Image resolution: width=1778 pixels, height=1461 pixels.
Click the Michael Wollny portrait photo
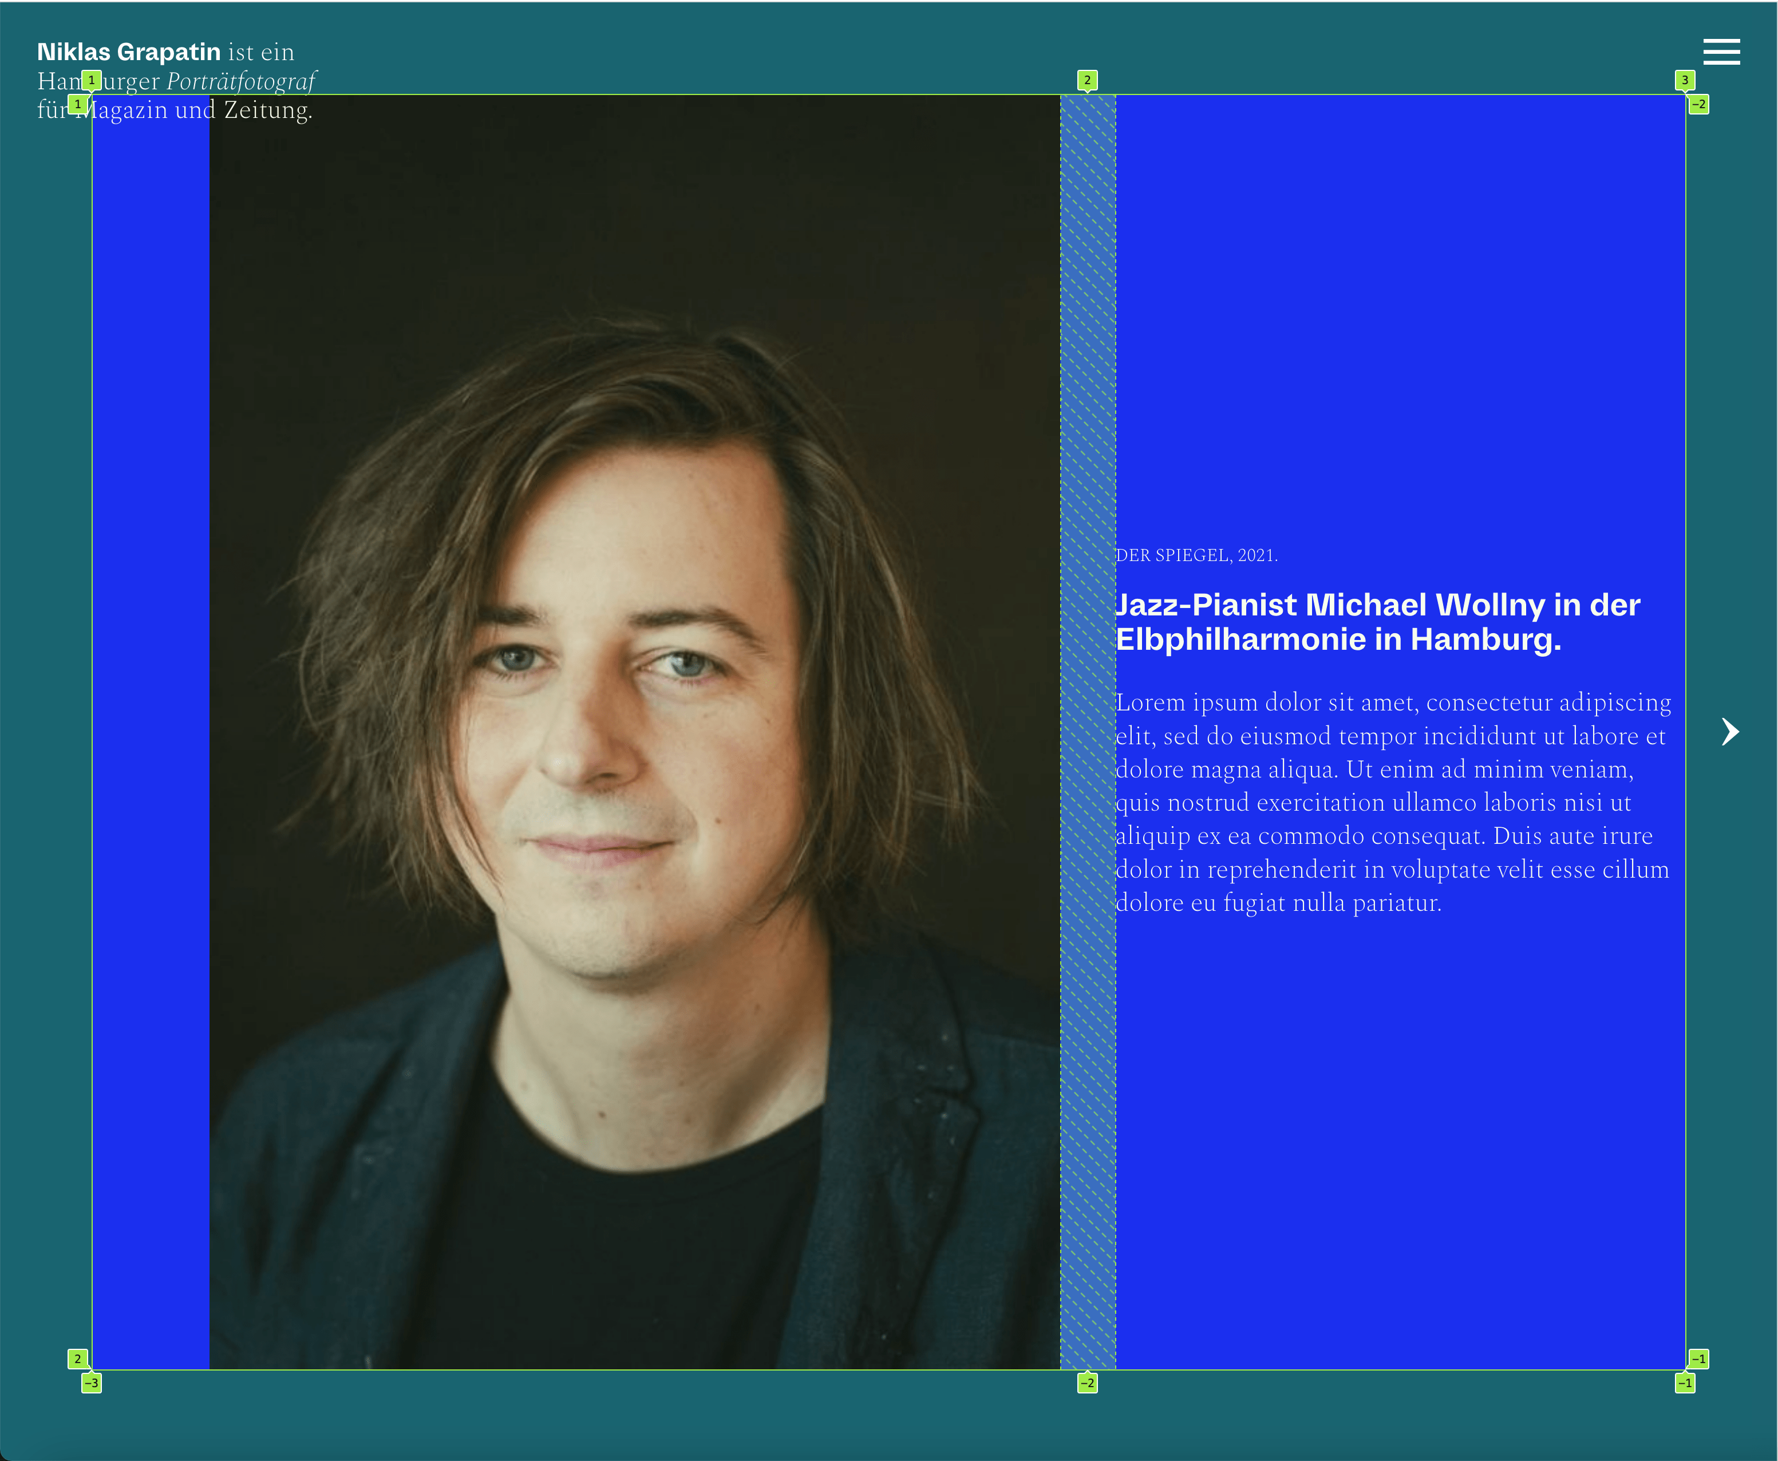[634, 732]
